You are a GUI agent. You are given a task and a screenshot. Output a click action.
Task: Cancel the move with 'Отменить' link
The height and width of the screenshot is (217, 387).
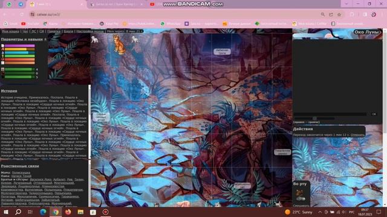(x=357, y=135)
